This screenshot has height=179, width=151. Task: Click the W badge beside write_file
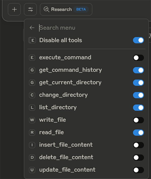pos(32,120)
